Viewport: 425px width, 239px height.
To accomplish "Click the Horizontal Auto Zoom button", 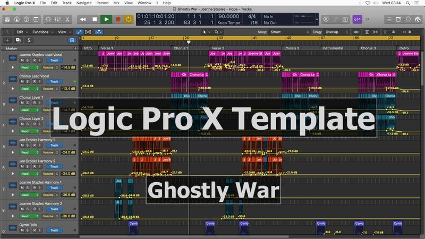I will point(376,32).
